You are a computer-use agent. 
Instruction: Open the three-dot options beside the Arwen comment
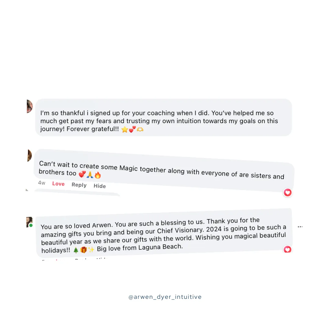pyautogui.click(x=300, y=227)
